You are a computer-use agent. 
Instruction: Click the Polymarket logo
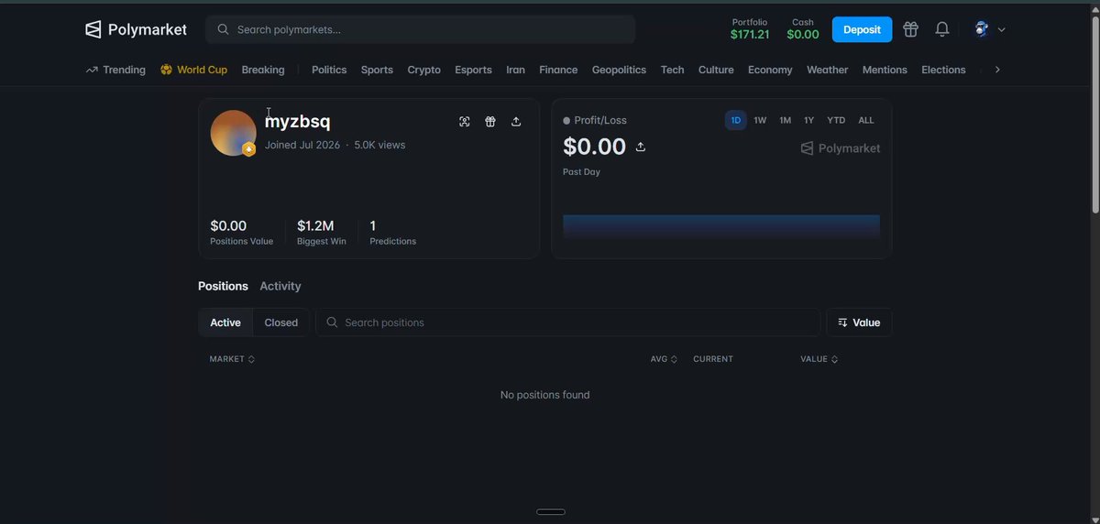pos(136,29)
